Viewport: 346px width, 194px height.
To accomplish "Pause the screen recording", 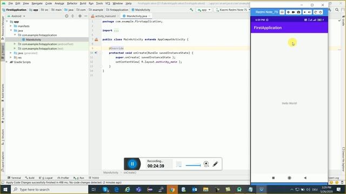I will coord(132,164).
